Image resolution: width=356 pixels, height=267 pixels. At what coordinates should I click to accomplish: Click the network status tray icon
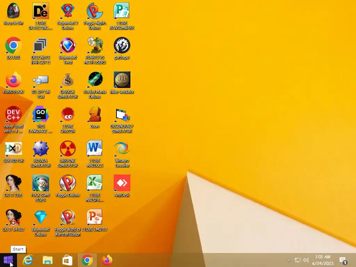298,260
